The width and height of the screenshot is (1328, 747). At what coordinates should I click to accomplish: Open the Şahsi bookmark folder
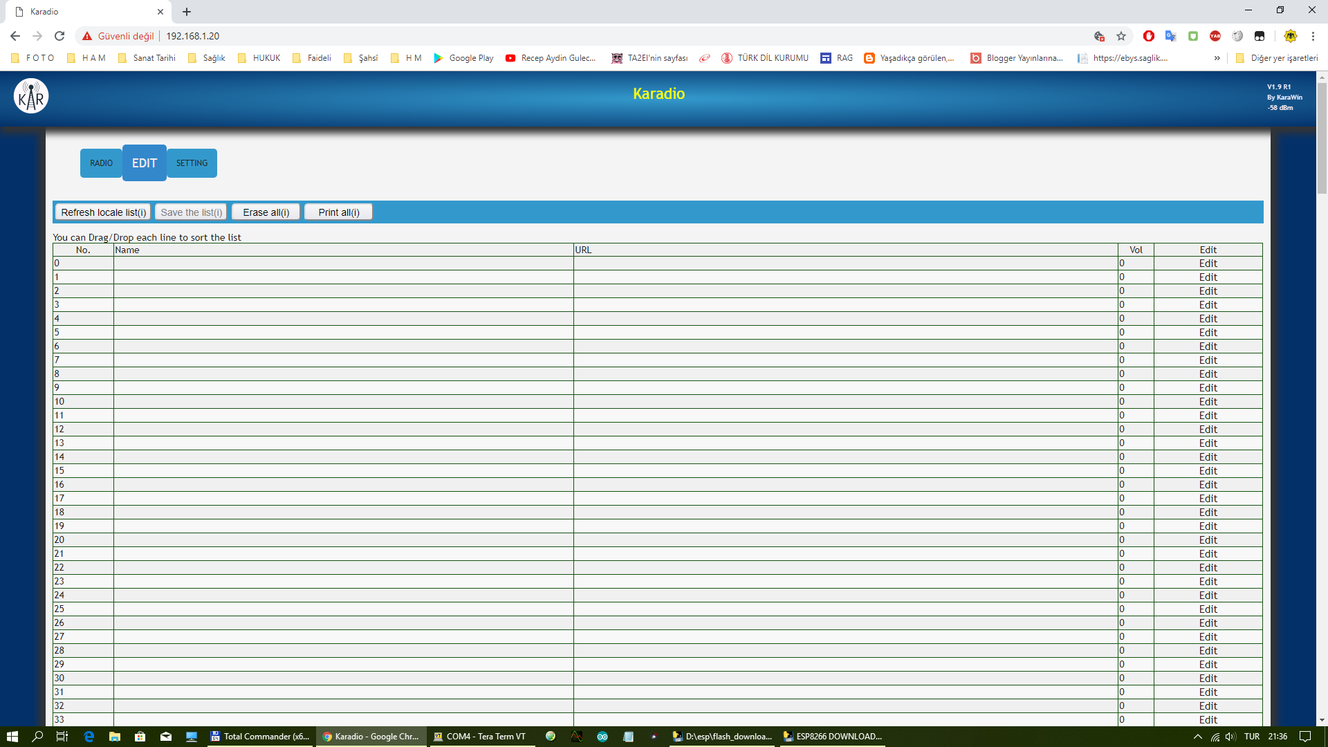361,58
